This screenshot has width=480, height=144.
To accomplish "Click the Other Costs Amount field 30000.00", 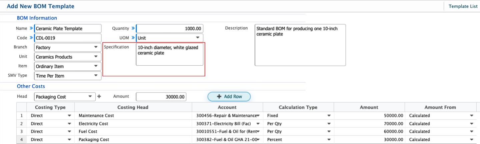I will pos(161,97).
